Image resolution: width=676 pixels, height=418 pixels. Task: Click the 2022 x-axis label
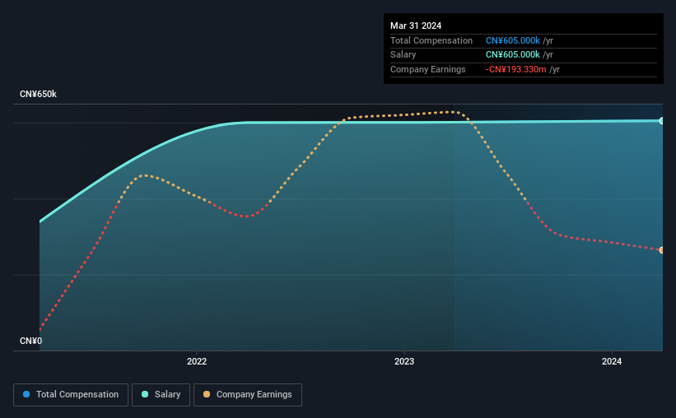pos(197,361)
